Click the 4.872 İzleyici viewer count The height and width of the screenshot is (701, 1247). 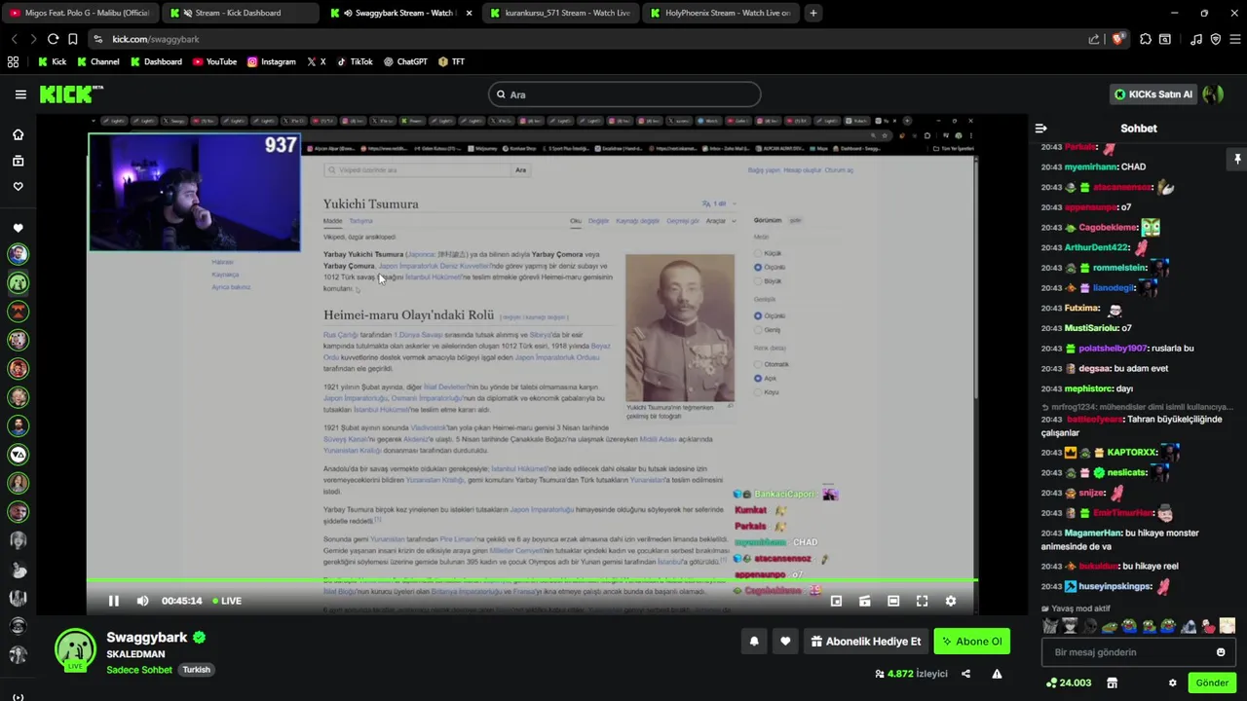click(x=911, y=674)
